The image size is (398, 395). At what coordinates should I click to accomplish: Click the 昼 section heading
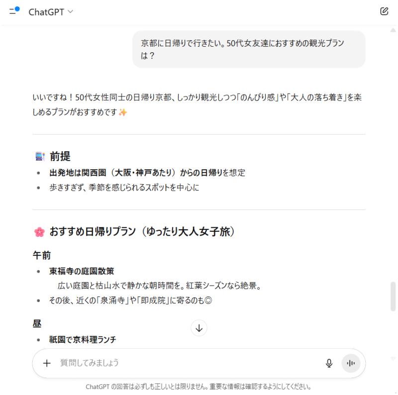(37, 324)
